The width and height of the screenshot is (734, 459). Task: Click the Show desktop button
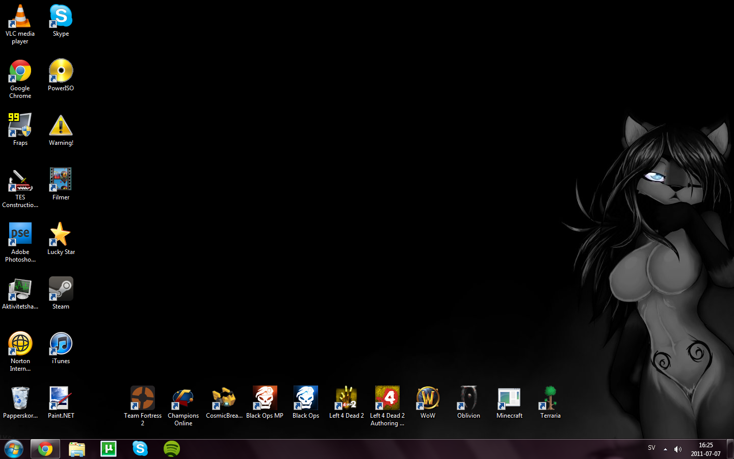(x=730, y=449)
